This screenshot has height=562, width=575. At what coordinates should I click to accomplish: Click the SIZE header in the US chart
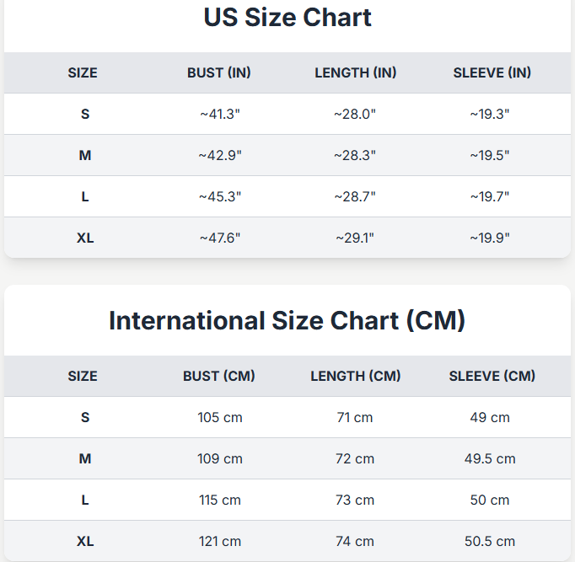point(83,72)
